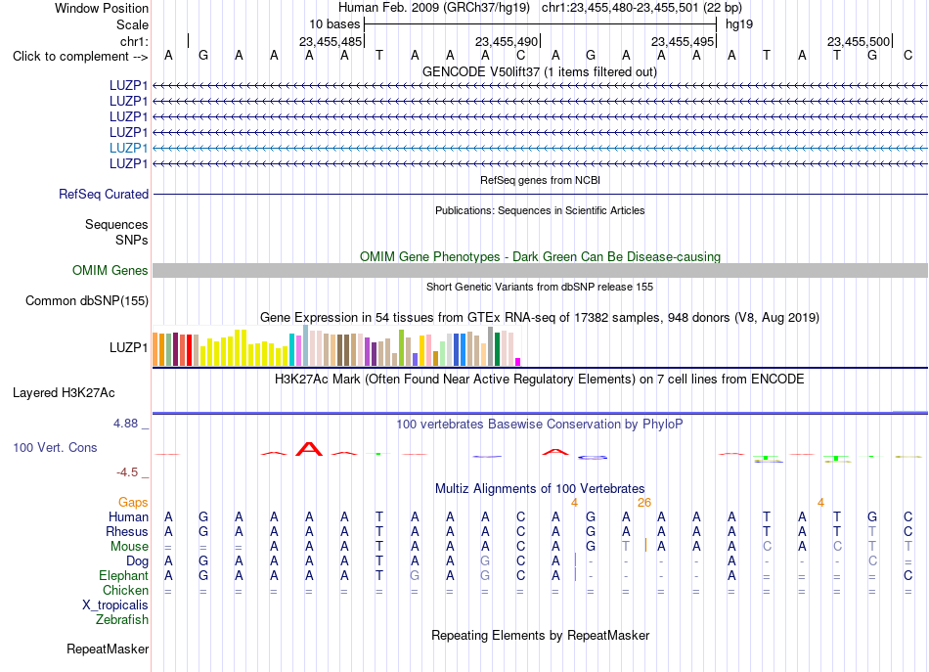Select the light-blue LUZP1 transcript label
This screenshot has width=929, height=672.
(128, 148)
